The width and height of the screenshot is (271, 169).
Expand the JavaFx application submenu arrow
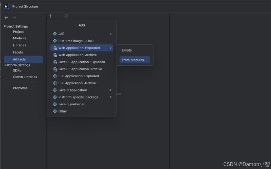(110, 90)
